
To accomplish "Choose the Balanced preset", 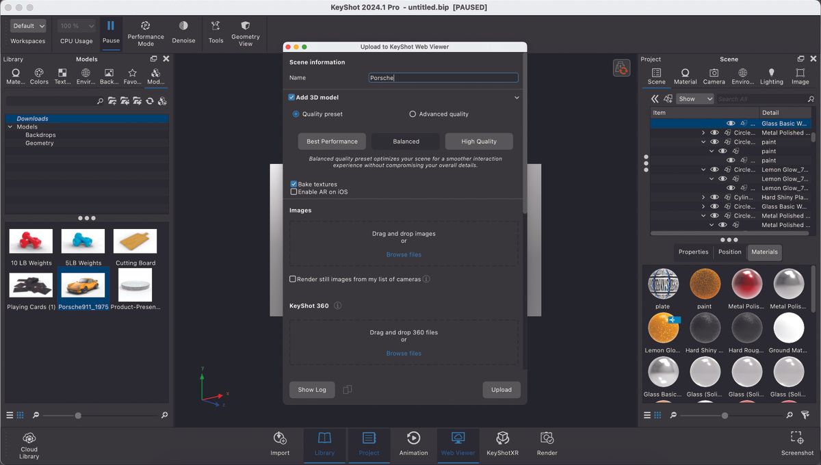I will pyautogui.click(x=406, y=142).
